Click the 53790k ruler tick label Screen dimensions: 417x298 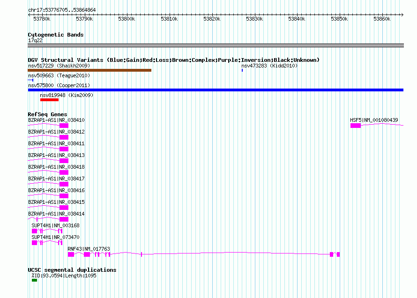(x=84, y=19)
